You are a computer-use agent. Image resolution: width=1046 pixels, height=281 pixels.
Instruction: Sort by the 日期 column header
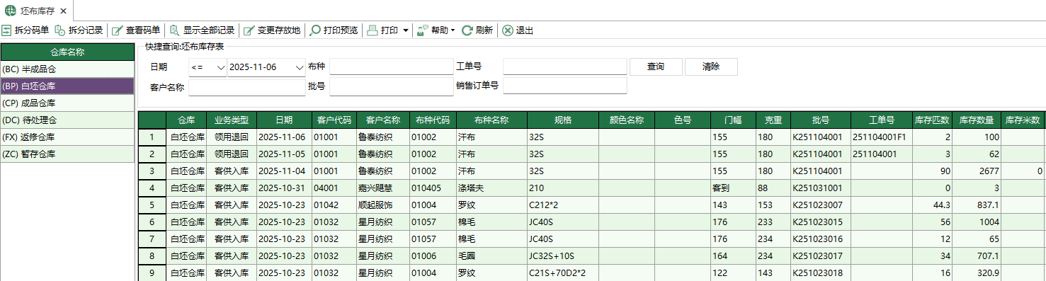284,120
